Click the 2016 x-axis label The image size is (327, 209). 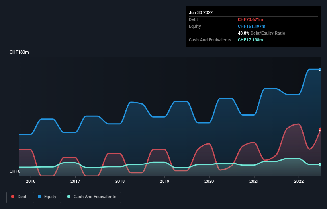point(31,181)
